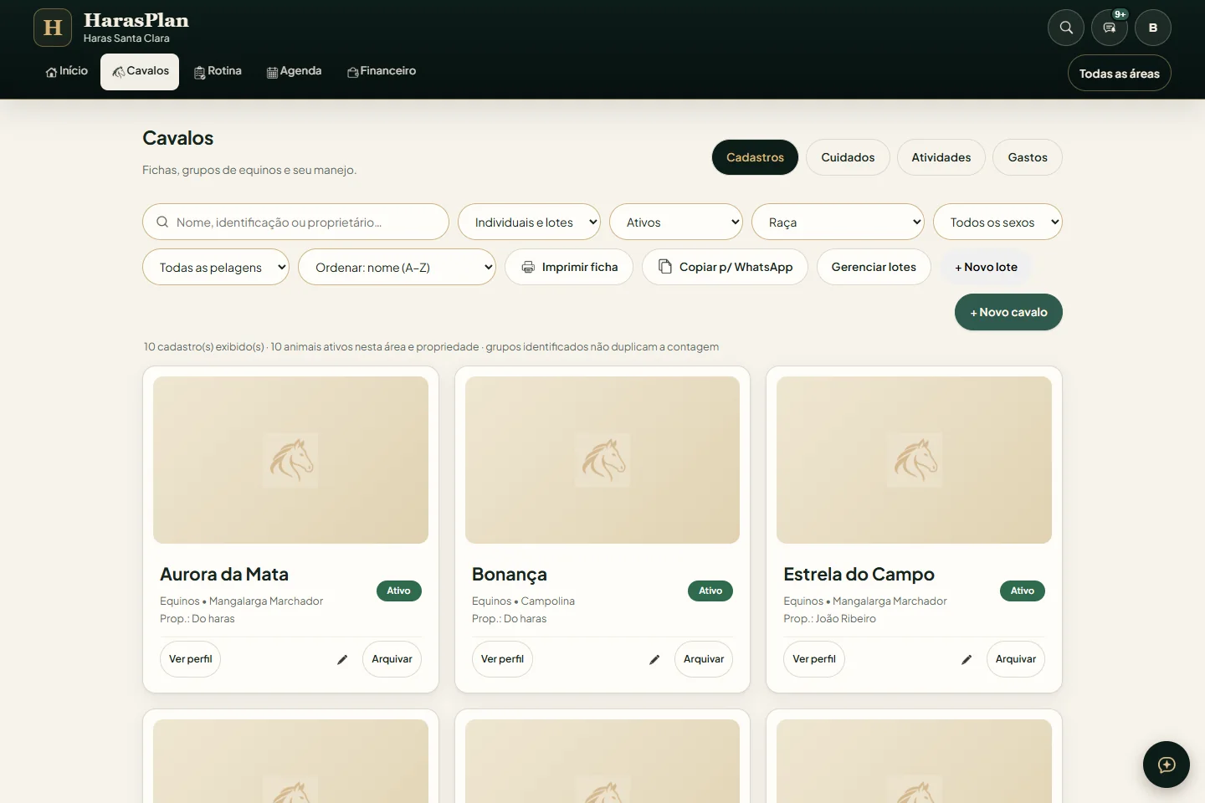The image size is (1205, 803).
Task: Open the floating chat assistant button
Action: [x=1167, y=765]
